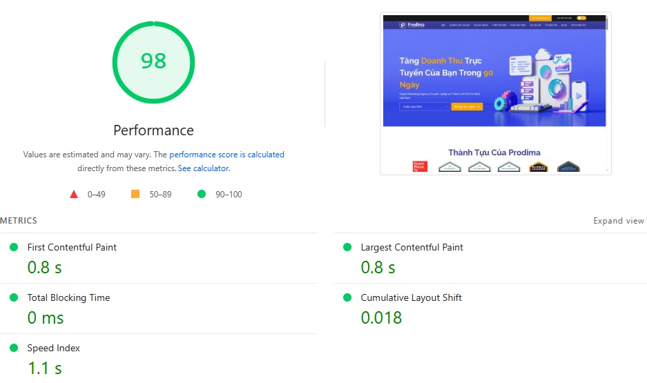Click the 'Performance' heading text
Viewport: 647px width, 383px height.
(x=153, y=130)
